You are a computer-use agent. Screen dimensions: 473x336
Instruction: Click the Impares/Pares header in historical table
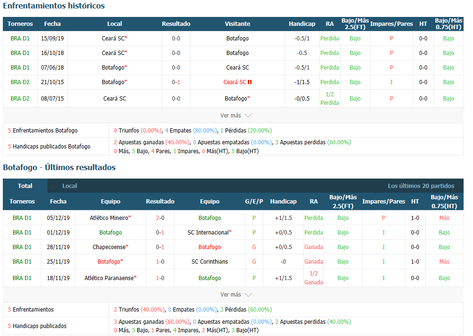click(x=391, y=24)
